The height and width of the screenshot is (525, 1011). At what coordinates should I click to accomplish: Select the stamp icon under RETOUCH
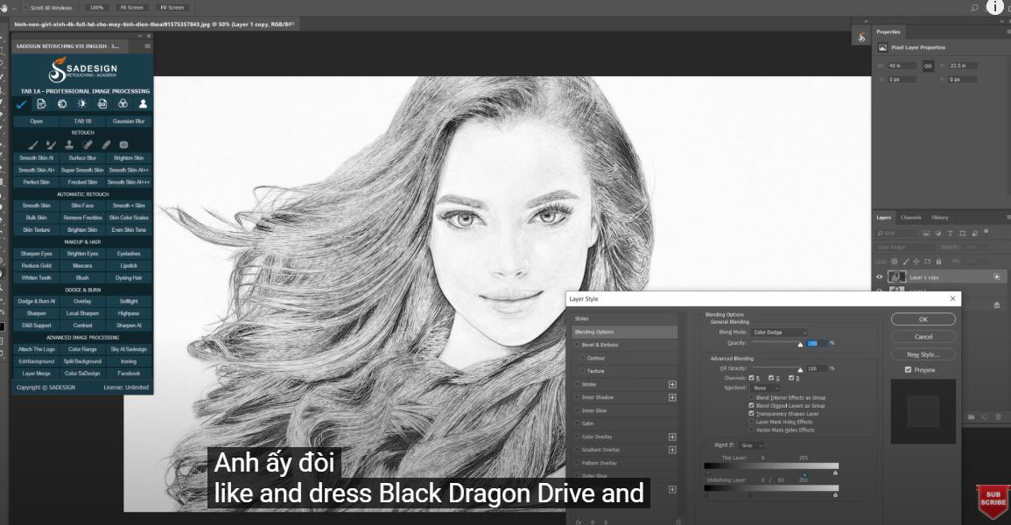tap(69, 145)
